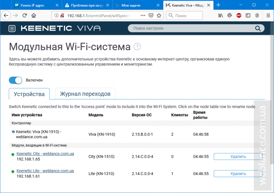Click Клиенты column header

[x=180, y=115]
